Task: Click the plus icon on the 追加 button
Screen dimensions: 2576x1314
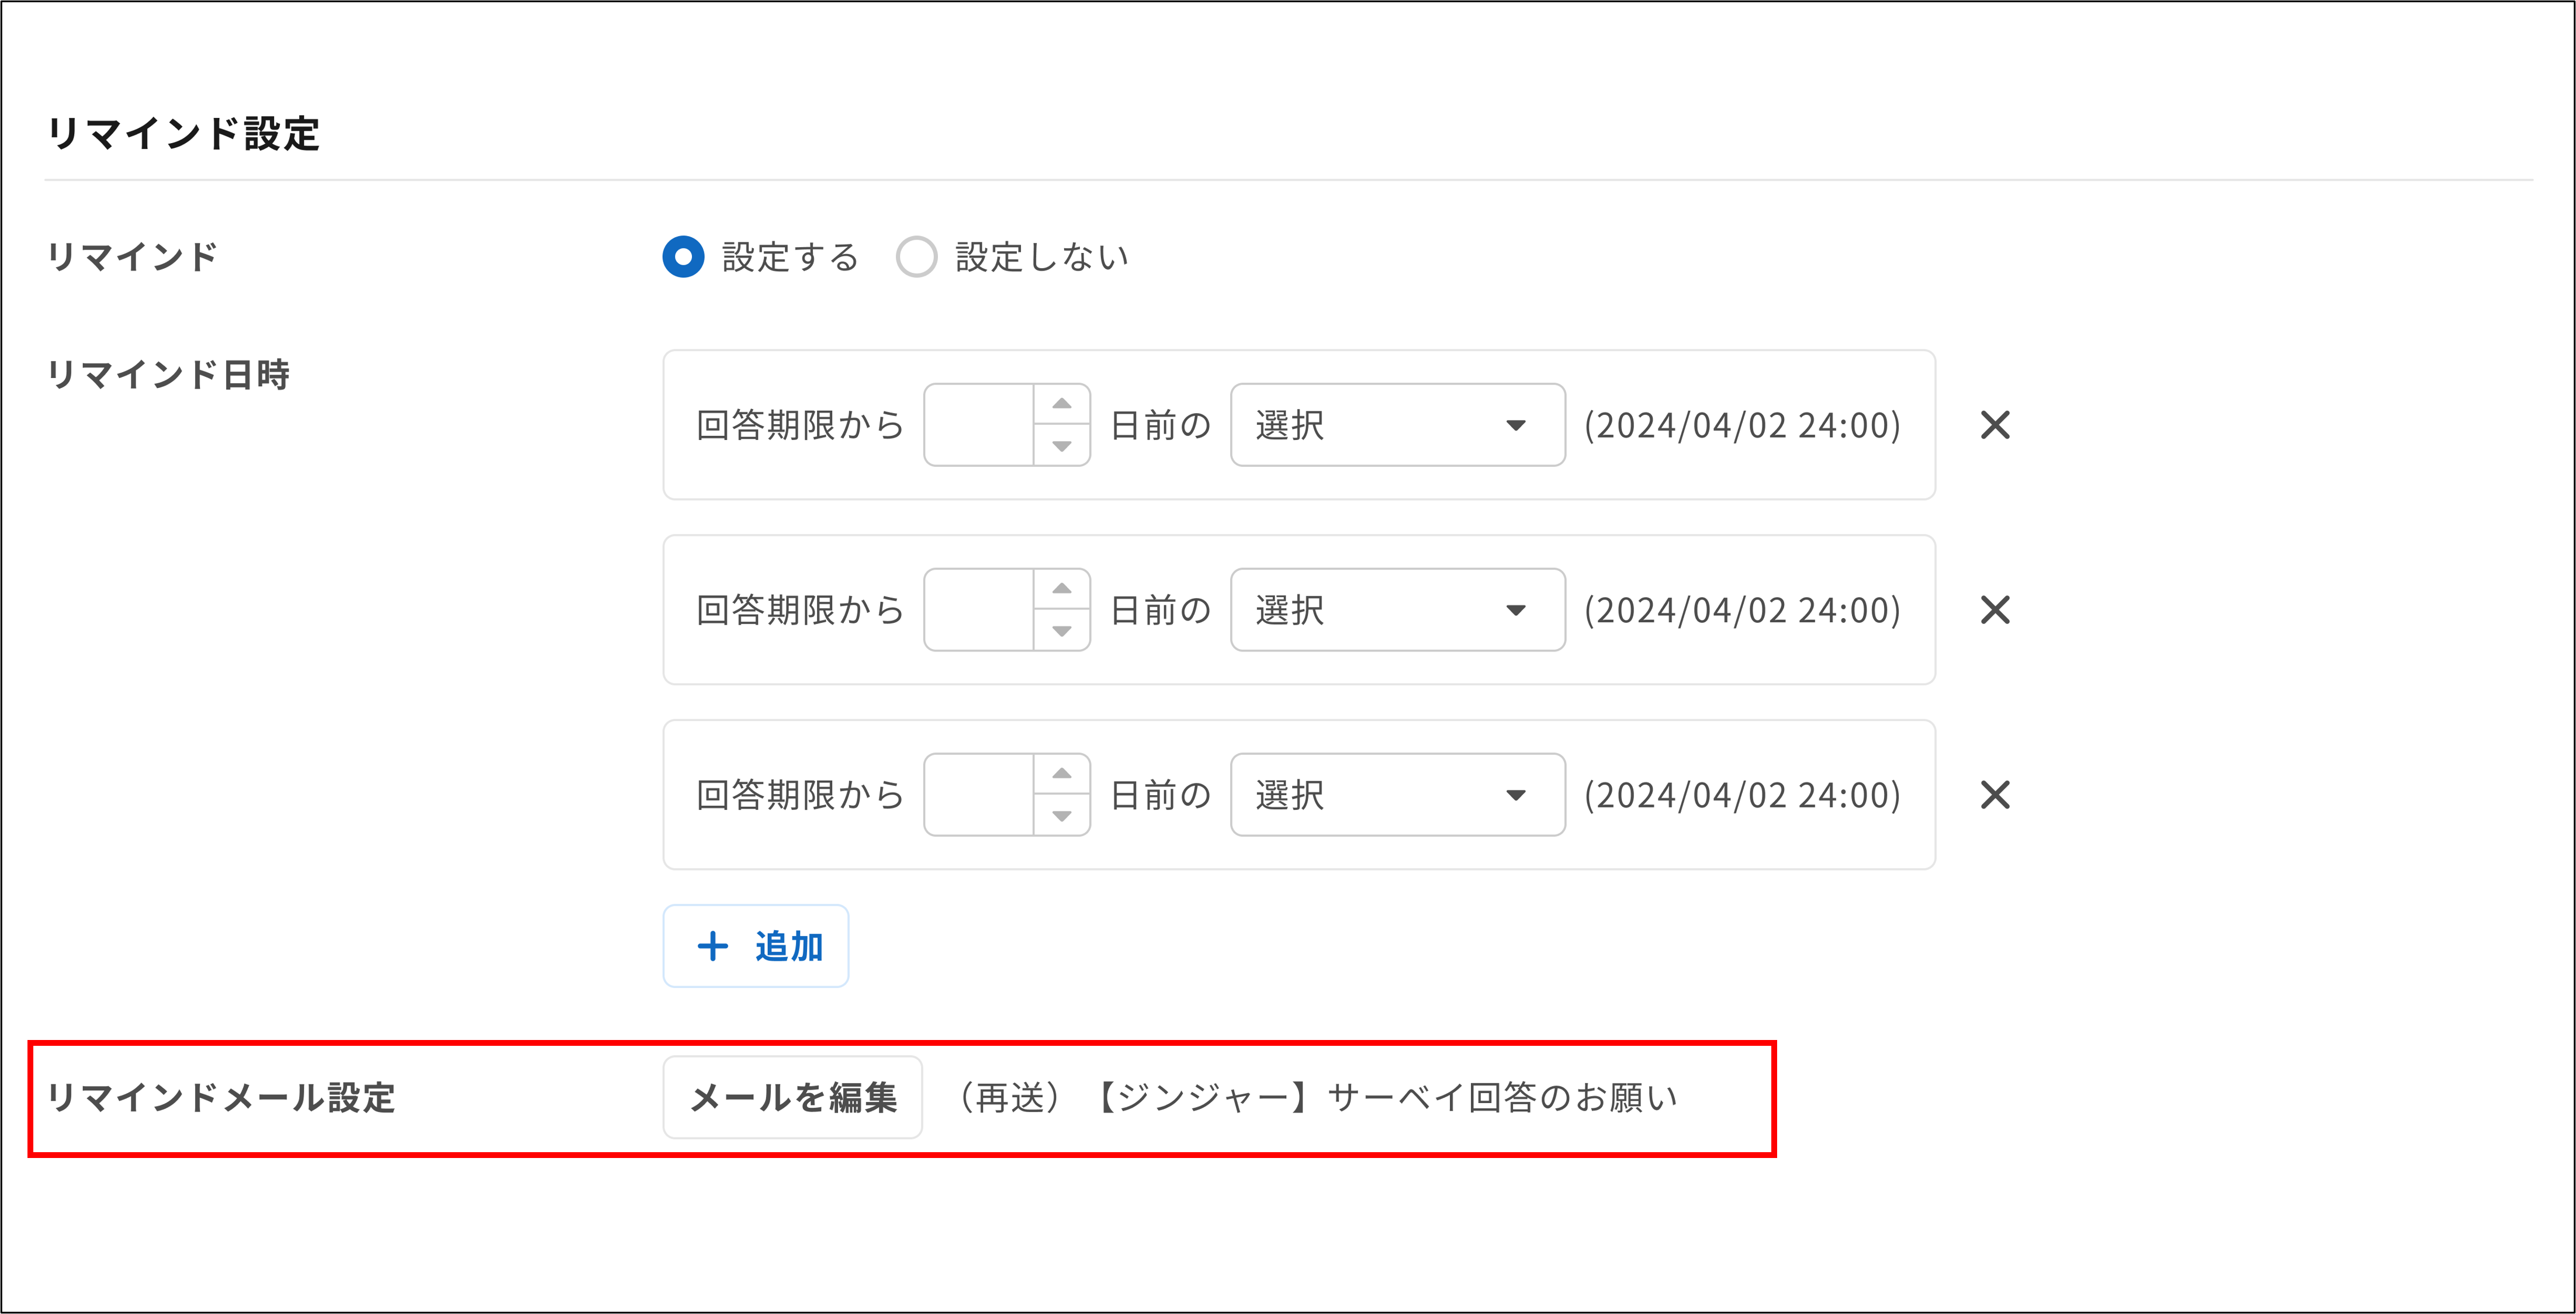Action: point(712,945)
